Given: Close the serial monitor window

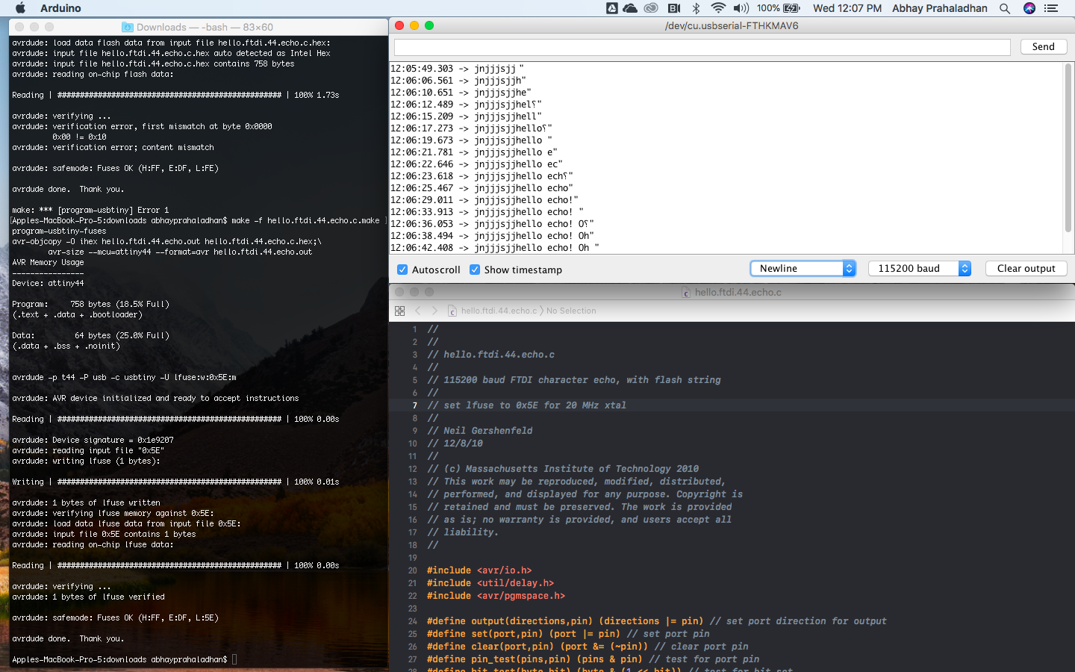Looking at the screenshot, I should coord(399,25).
